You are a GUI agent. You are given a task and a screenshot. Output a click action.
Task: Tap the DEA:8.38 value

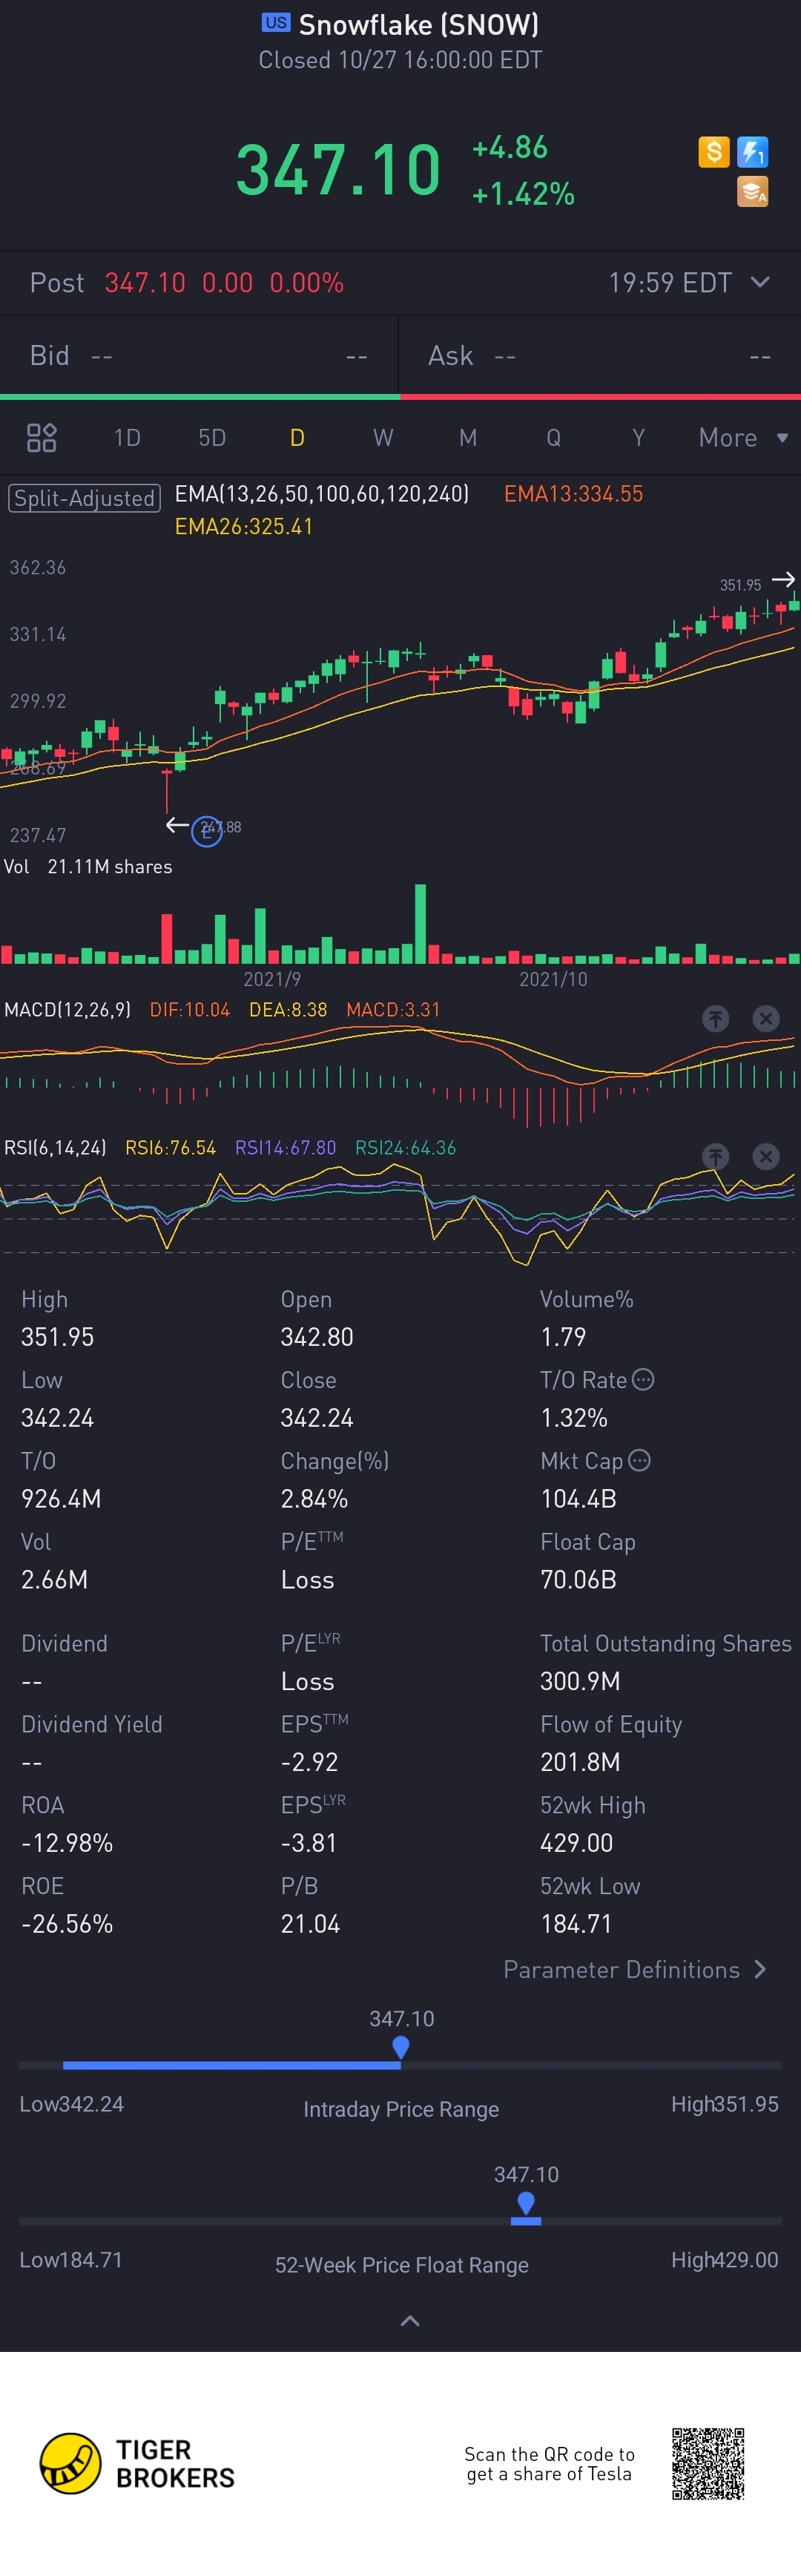[x=288, y=1009]
